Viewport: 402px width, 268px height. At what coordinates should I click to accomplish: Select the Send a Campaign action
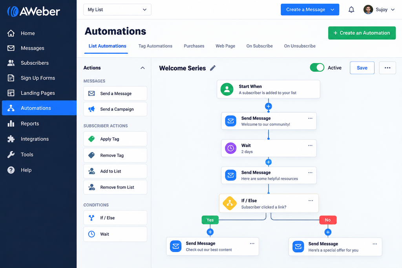click(115, 109)
